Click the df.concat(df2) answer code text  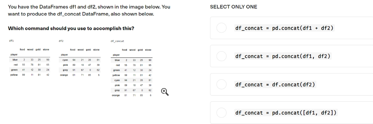point(275,84)
